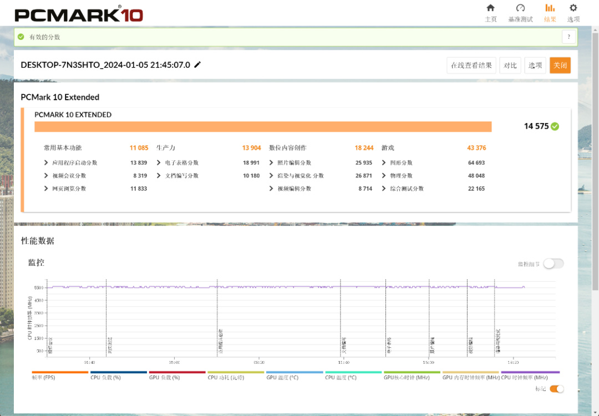This screenshot has height=416, width=599.
Task: Select the 结果 results chart icon
Action: point(550,8)
